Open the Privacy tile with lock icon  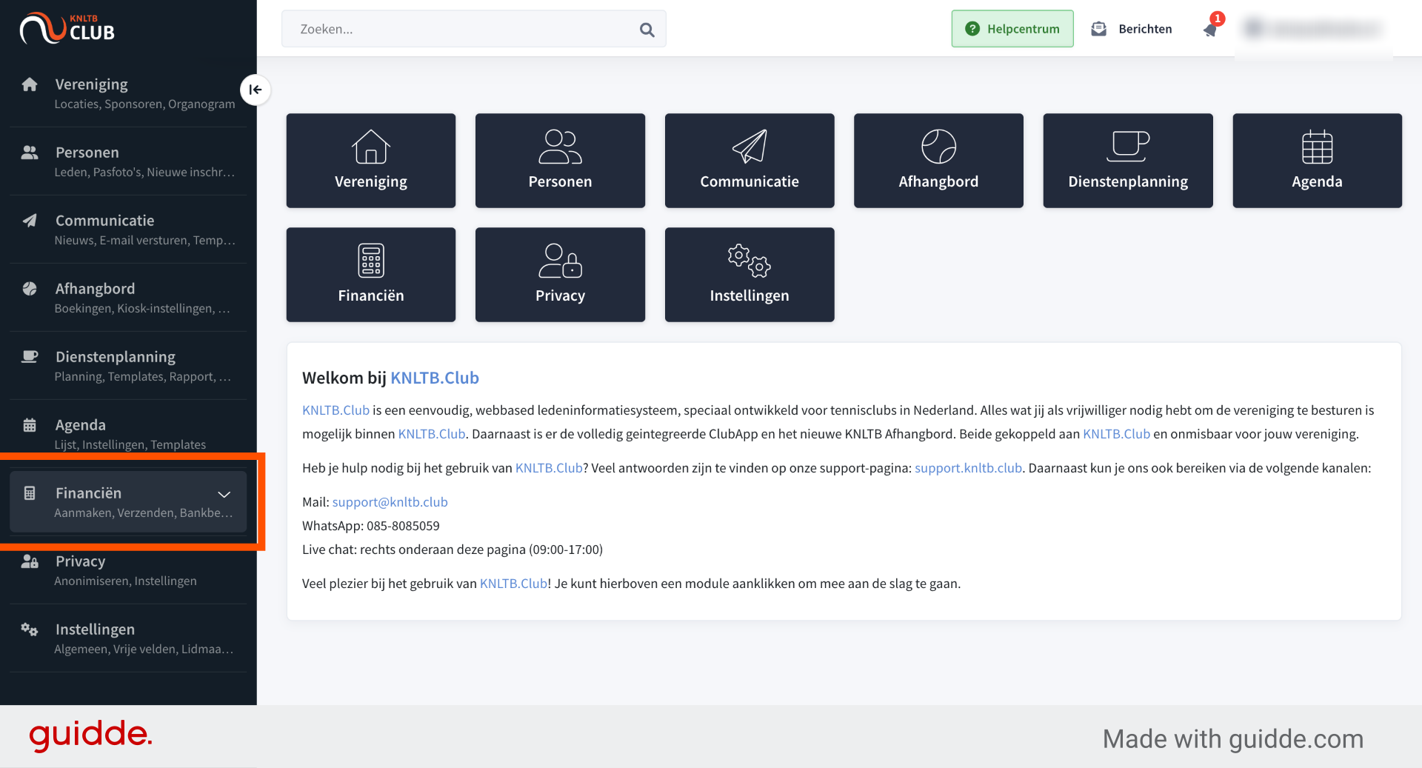click(x=560, y=275)
